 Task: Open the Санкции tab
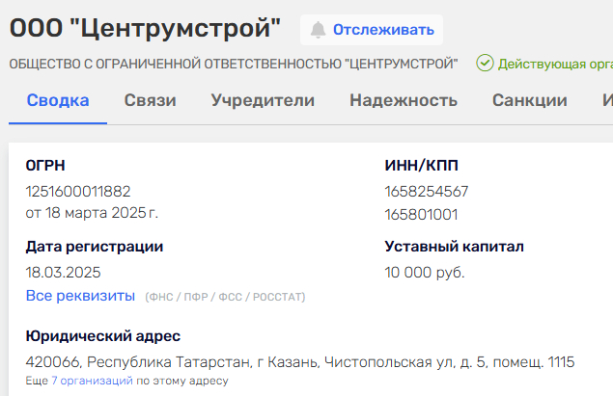pos(529,100)
